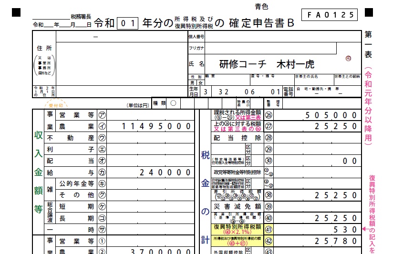Click the 世帯主との続柄 field
Viewport: 403px width, 254px height.
(x=348, y=80)
